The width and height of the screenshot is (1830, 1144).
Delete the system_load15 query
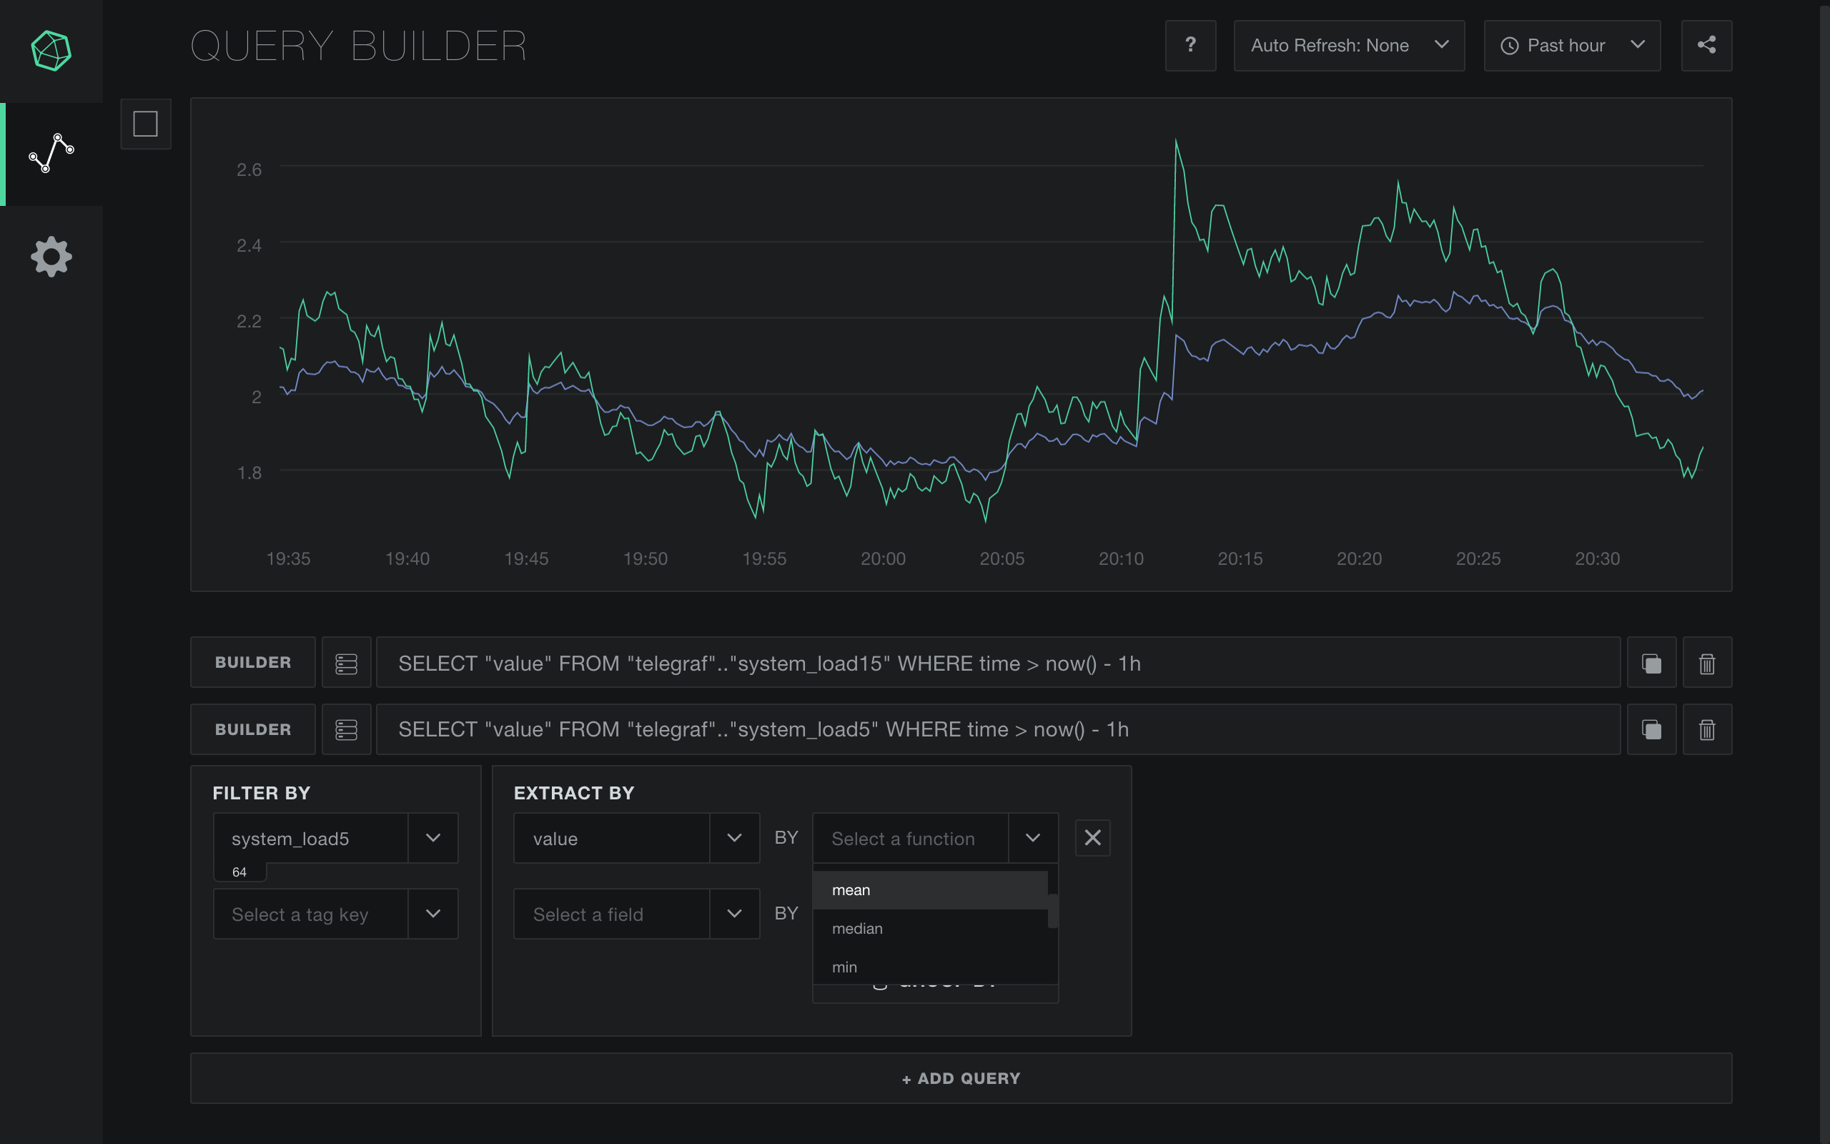pyautogui.click(x=1707, y=663)
